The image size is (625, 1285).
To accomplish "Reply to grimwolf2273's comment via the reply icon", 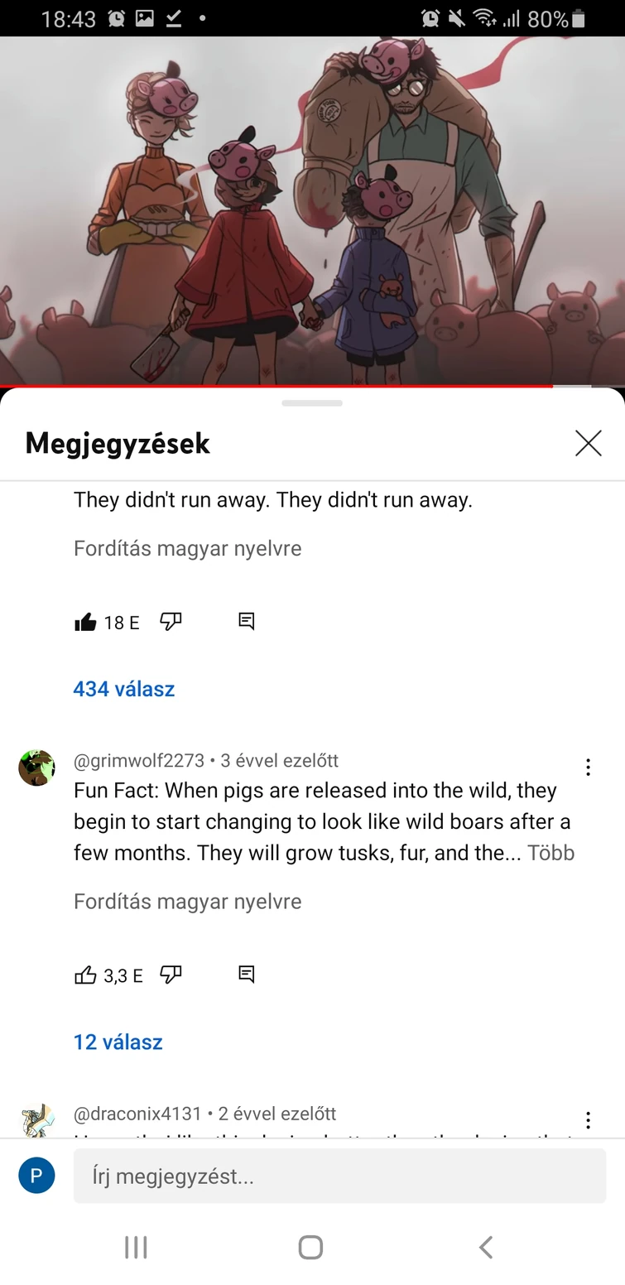I will click(246, 975).
